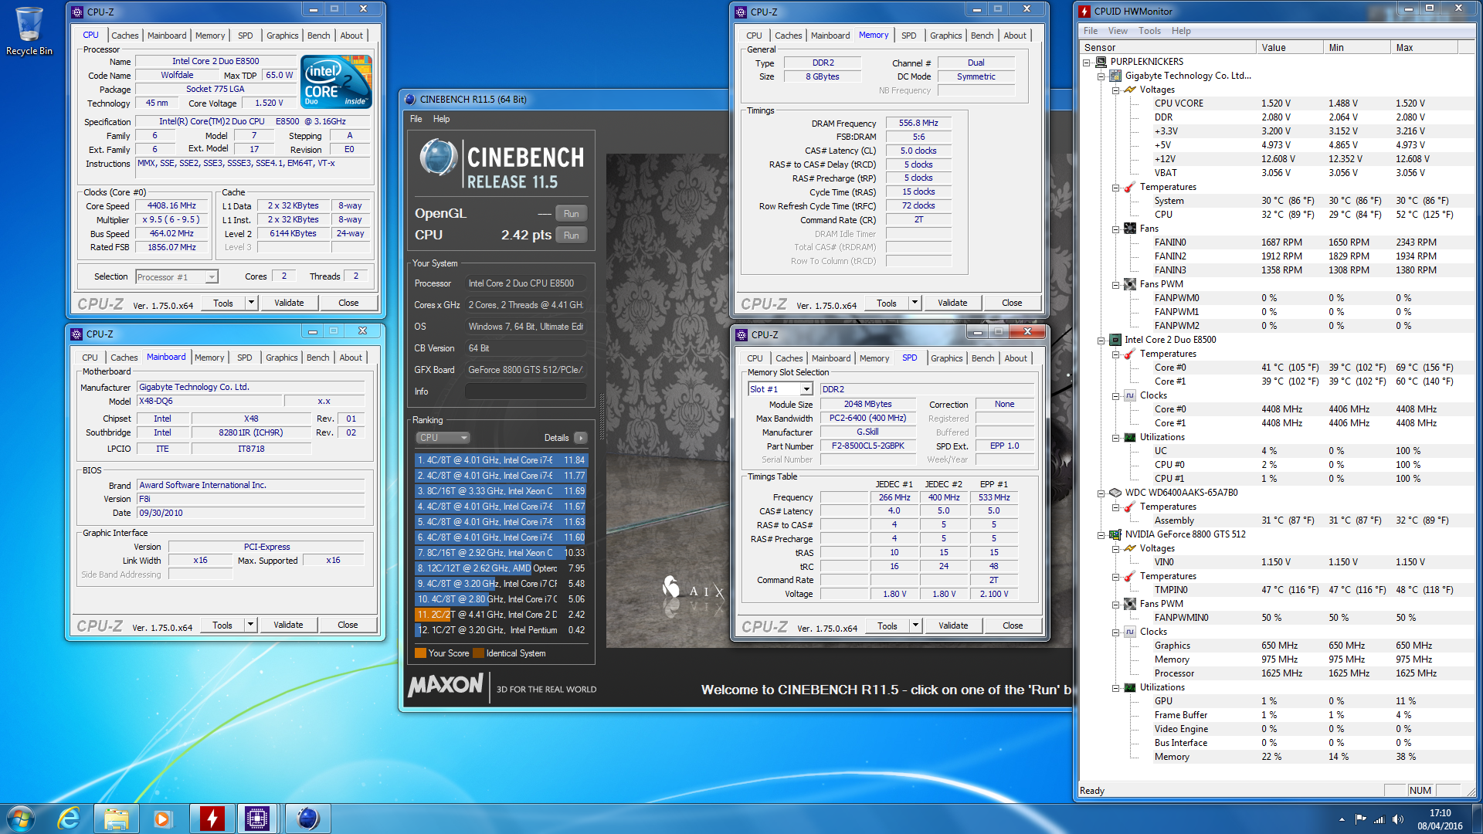This screenshot has width=1483, height=834.
Task: Collapse Gigabyte Technology node
Action: 1101,76
